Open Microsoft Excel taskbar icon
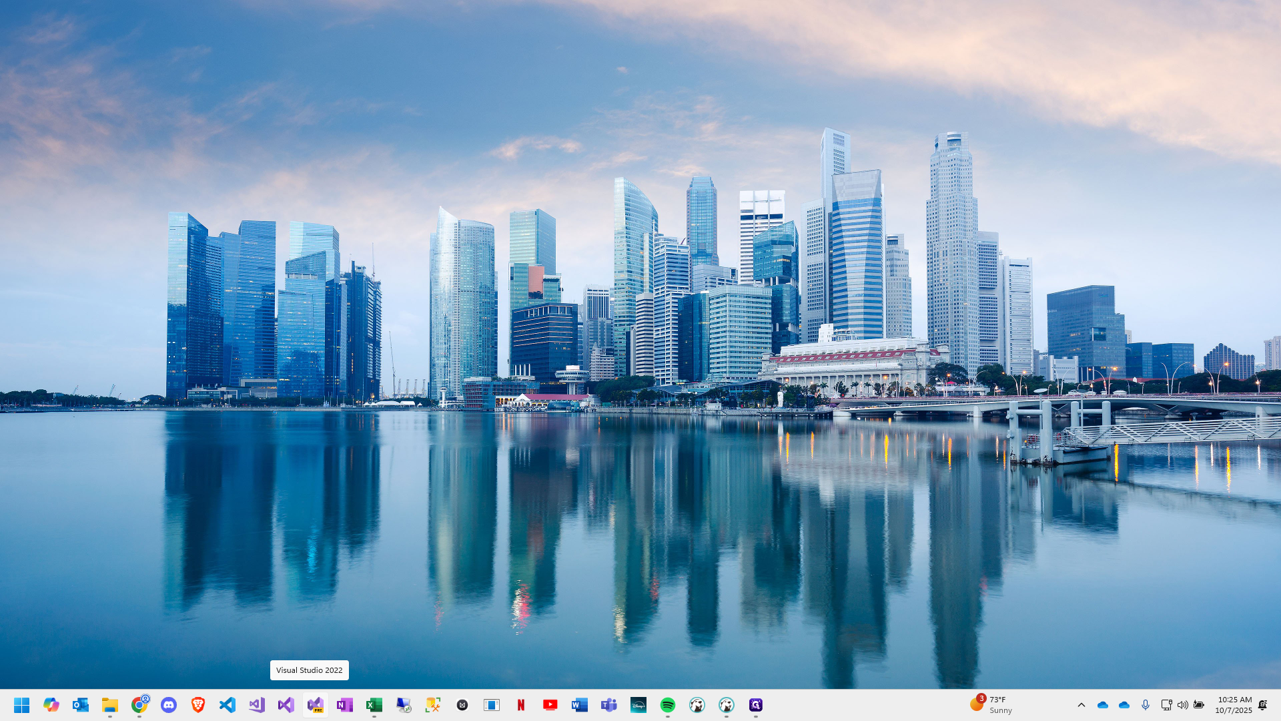The width and height of the screenshot is (1281, 721). pyautogui.click(x=374, y=705)
